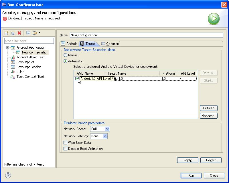This screenshot has width=229, height=183.
Task: Switch to the Common tab
Action: tap(110, 44)
